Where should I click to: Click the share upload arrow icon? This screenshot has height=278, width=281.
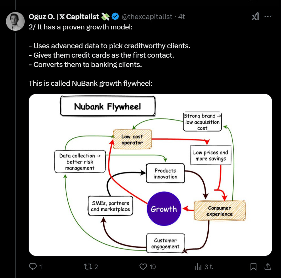coord(268,266)
